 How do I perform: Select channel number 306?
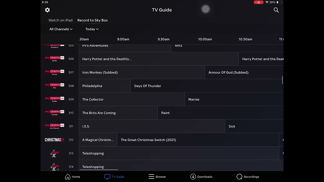[71, 59]
